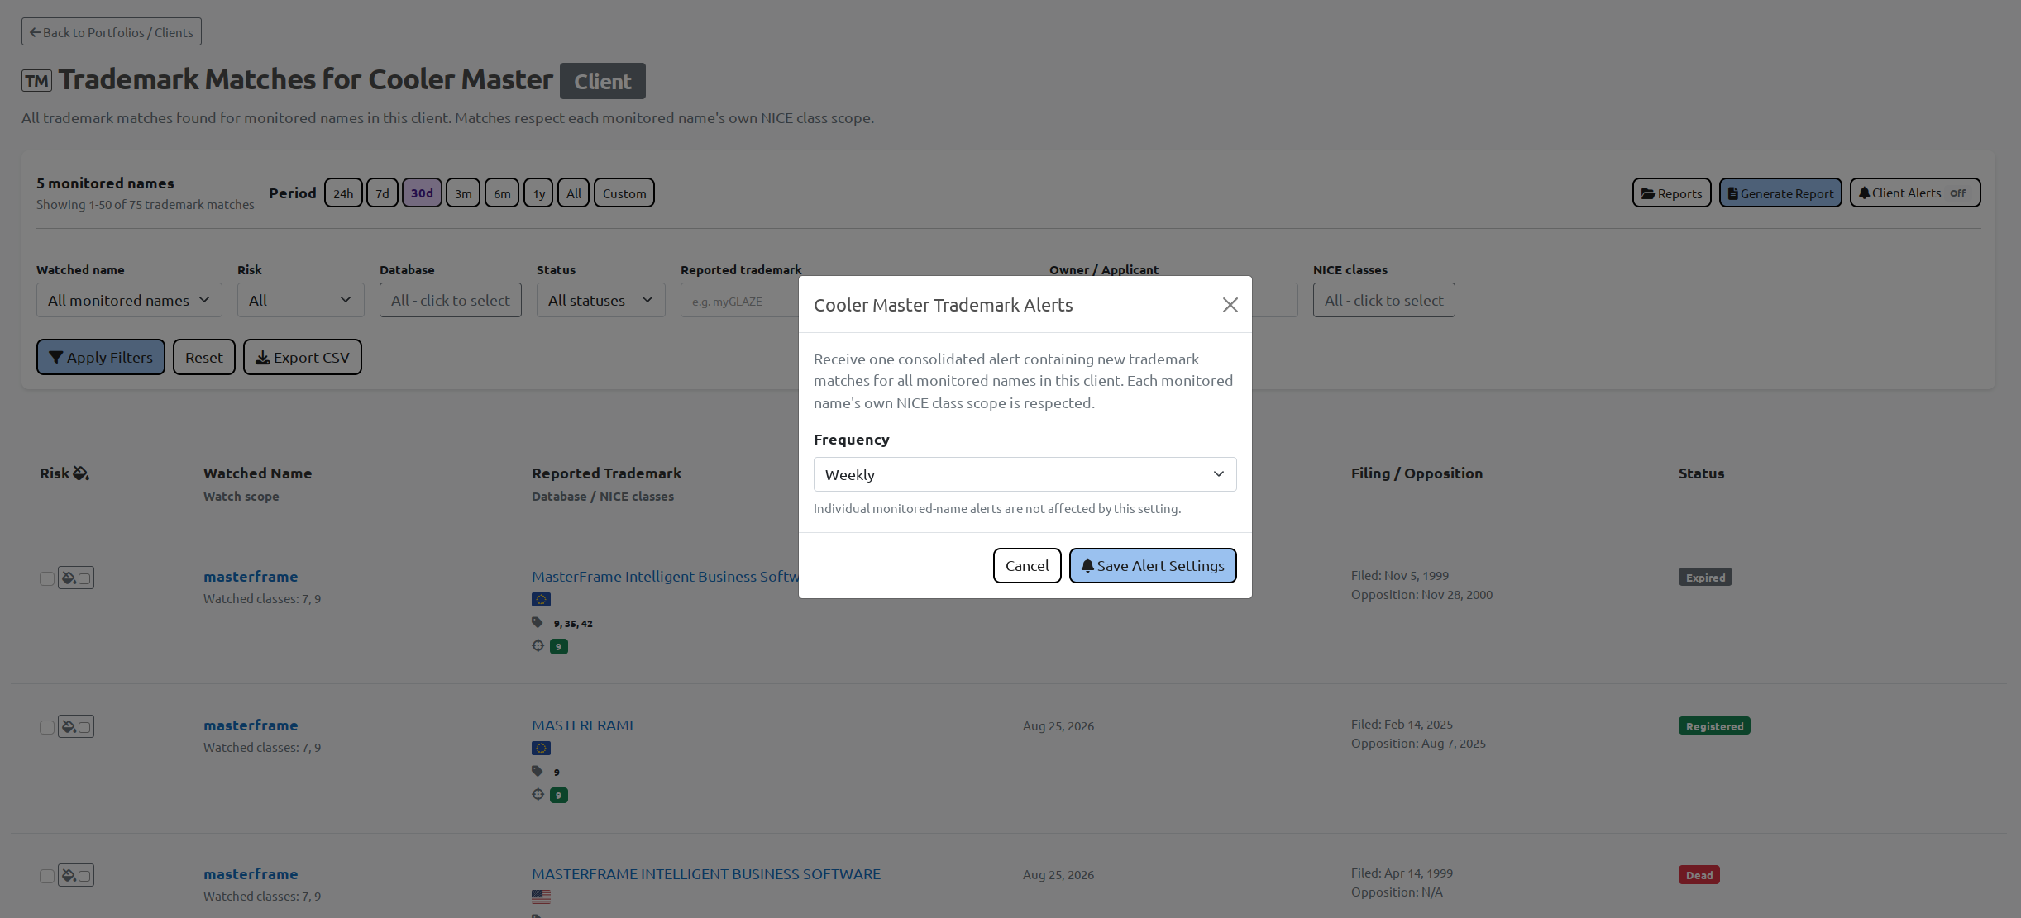The width and height of the screenshot is (2021, 918).
Task: Click the green class 9 badge in MASTERFRAME row
Action: click(559, 796)
